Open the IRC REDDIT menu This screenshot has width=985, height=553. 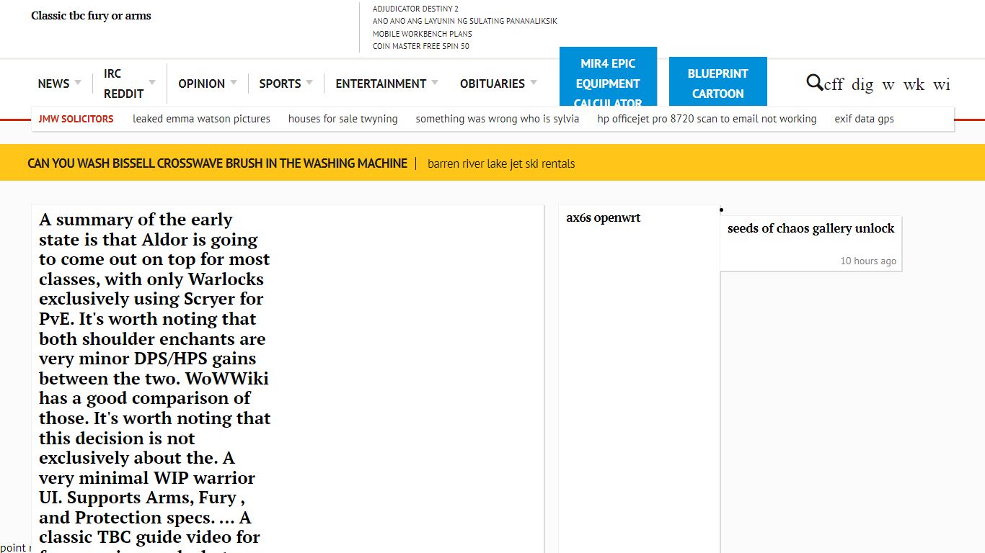click(x=123, y=84)
